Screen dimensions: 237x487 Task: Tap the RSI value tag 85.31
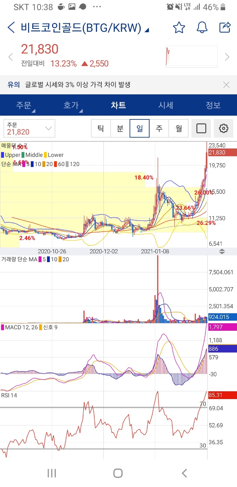click(x=222, y=395)
